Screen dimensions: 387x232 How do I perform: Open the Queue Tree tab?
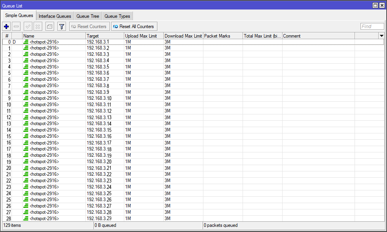[x=87, y=16]
